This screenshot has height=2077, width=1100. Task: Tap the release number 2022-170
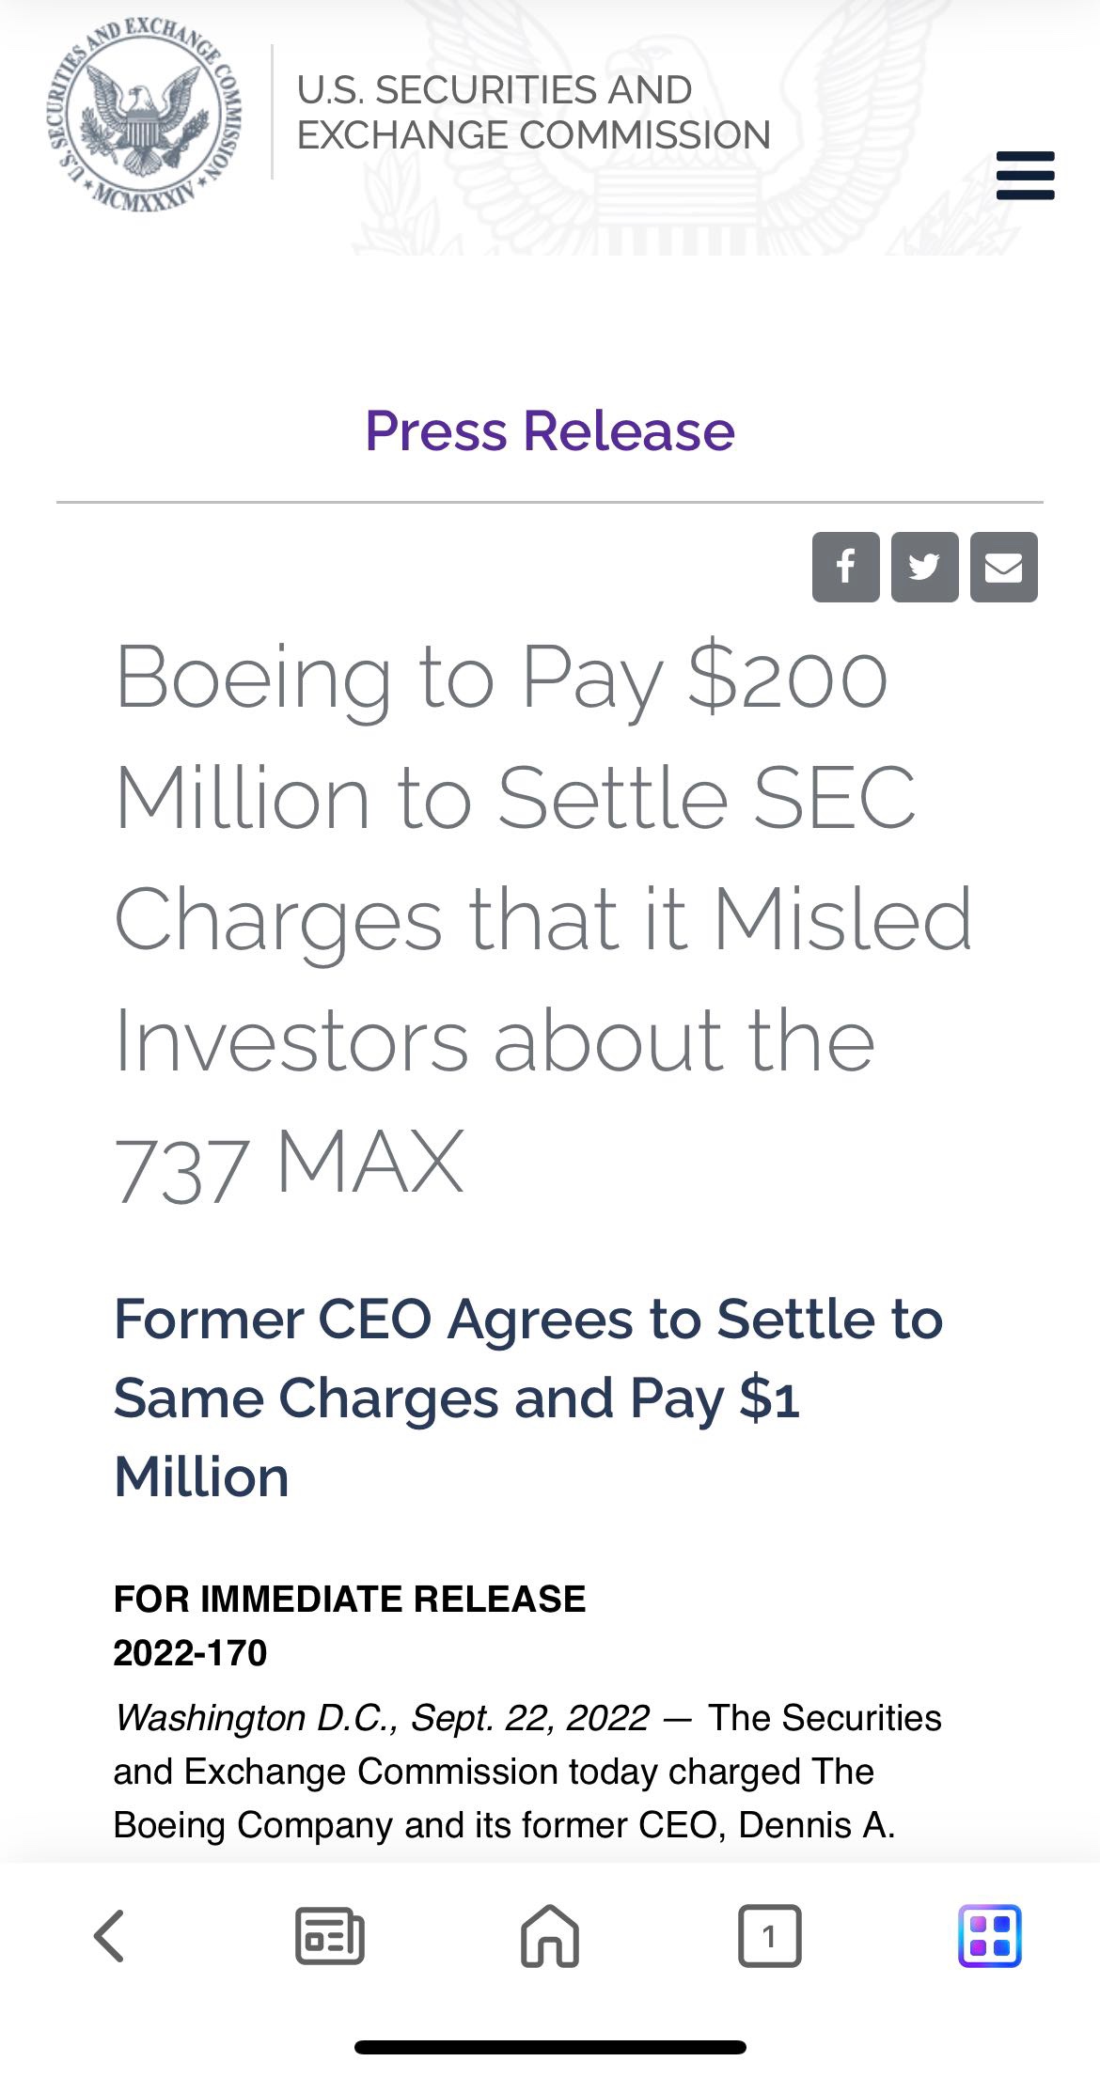pos(190,1653)
